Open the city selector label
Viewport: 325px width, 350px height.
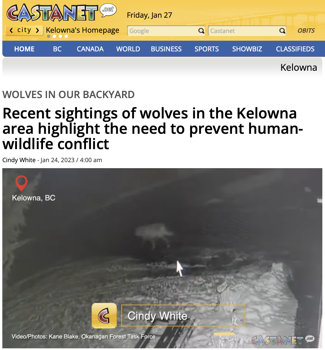point(24,30)
